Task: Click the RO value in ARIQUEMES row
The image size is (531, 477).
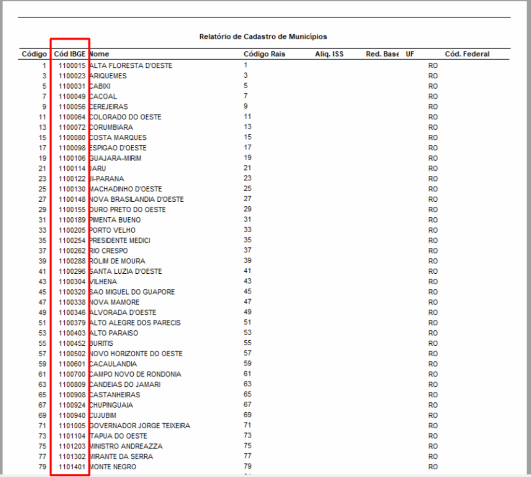Action: tap(433, 76)
